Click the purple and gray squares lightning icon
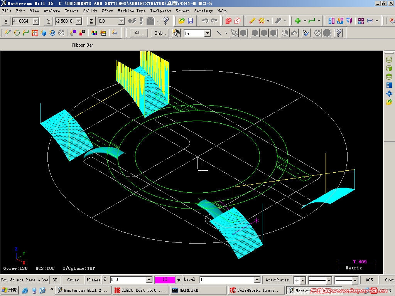395x296 pixels. tap(73, 33)
